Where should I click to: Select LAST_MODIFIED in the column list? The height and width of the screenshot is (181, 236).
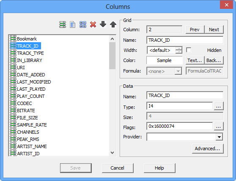(34, 82)
